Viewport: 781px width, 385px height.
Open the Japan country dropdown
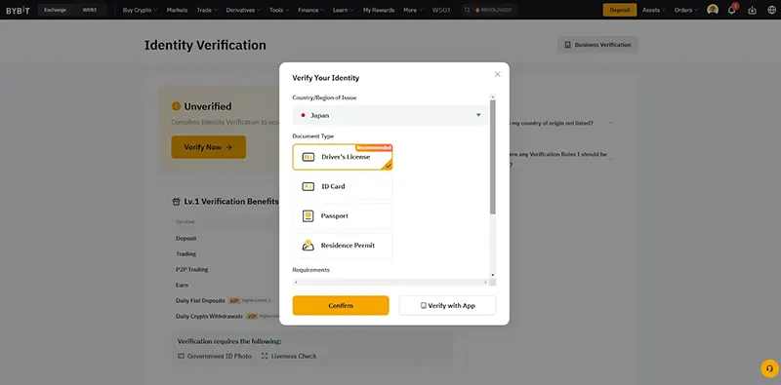coord(390,115)
